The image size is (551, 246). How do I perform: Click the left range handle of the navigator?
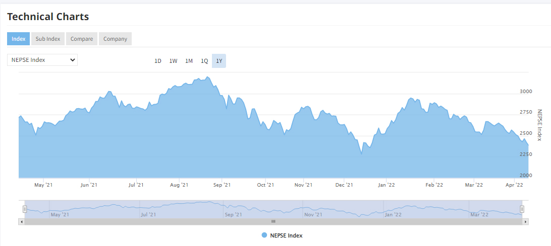(x=24, y=209)
